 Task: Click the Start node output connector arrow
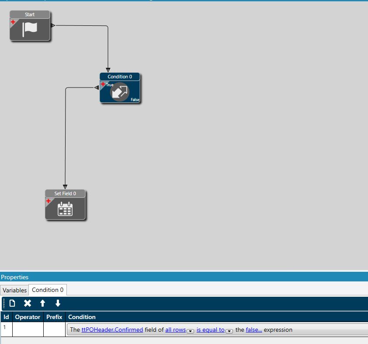click(53, 25)
